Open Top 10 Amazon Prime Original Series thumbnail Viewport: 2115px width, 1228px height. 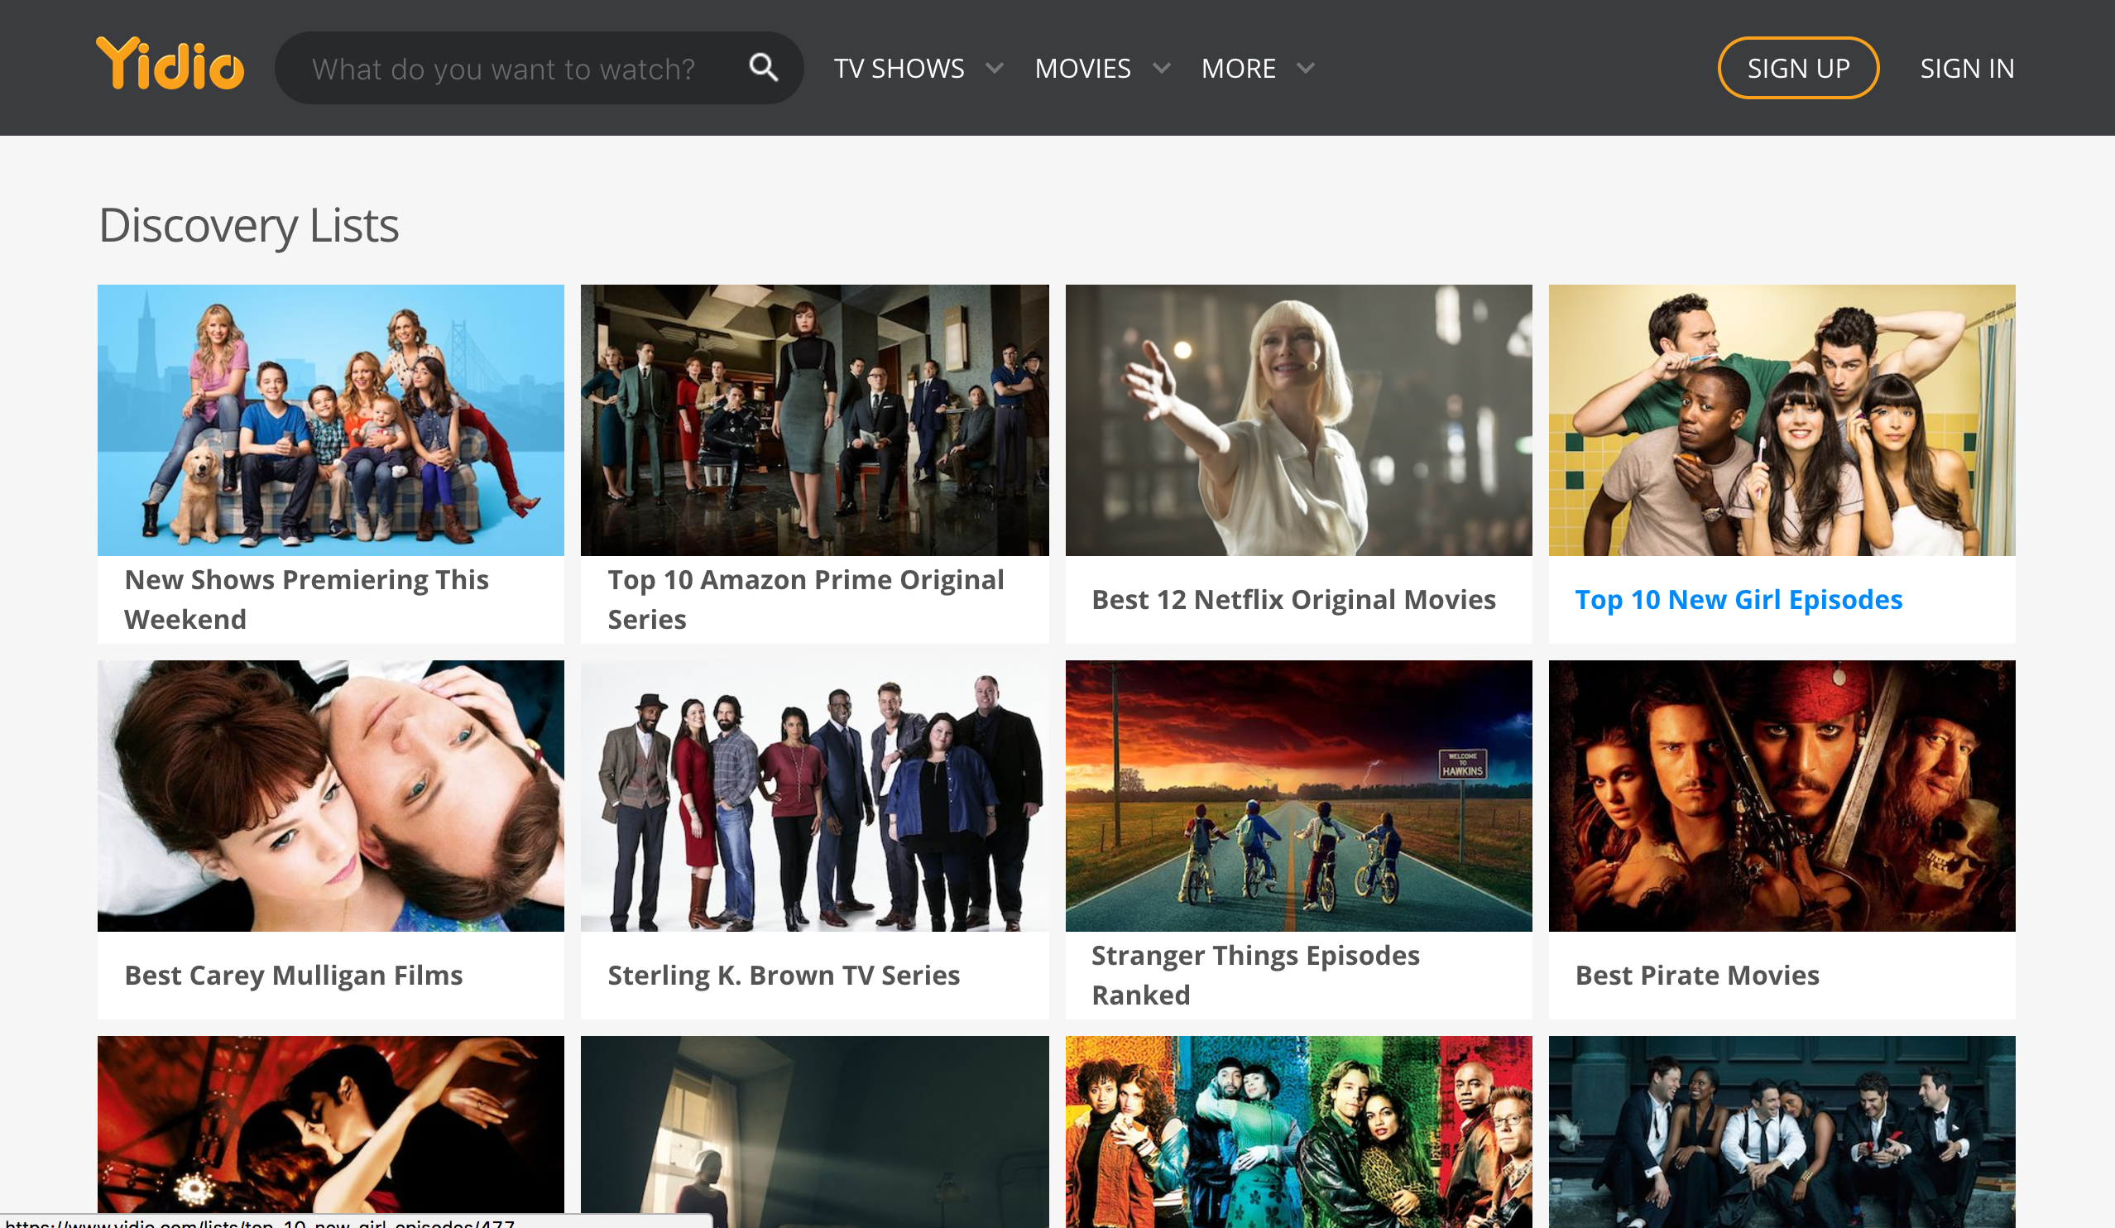(x=814, y=420)
